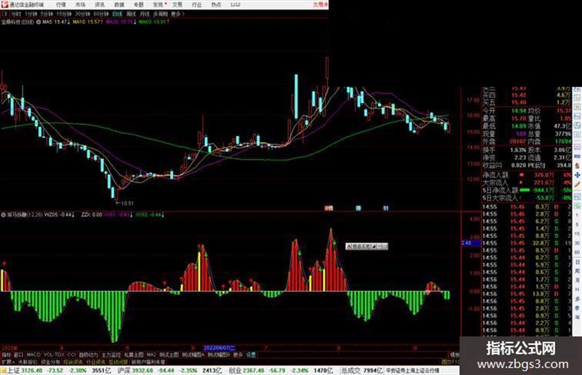Expand 更多 in the indicator tab bar
This screenshot has width=582, height=375.
tap(238, 355)
